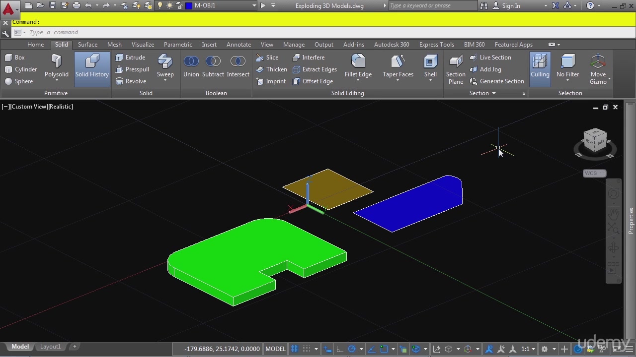Apply the Subtract boolean operation
The width and height of the screenshot is (636, 357).
point(213,66)
